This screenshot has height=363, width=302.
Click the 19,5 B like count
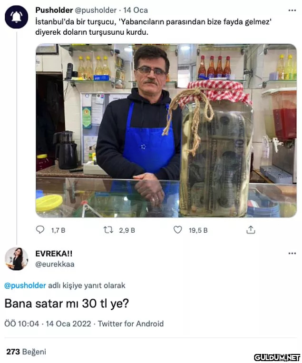pos(198,230)
